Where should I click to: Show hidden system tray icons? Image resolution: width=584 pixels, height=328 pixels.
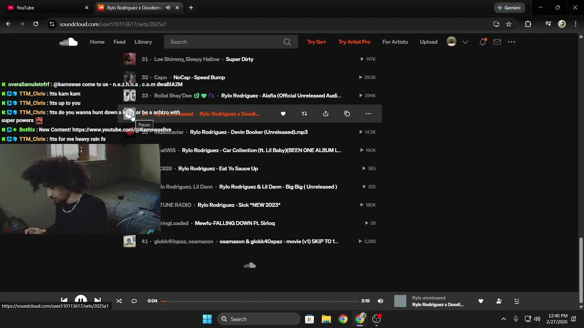(504, 319)
